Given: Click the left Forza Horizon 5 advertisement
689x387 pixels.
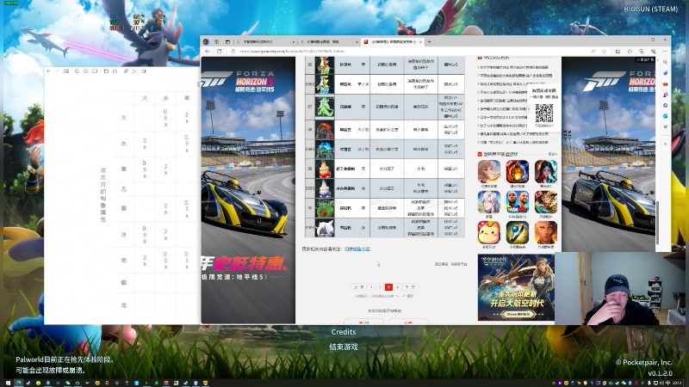Looking at the screenshot, I should (x=248, y=190).
